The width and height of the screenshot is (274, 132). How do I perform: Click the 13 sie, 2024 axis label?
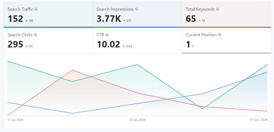(x=15, y=120)
